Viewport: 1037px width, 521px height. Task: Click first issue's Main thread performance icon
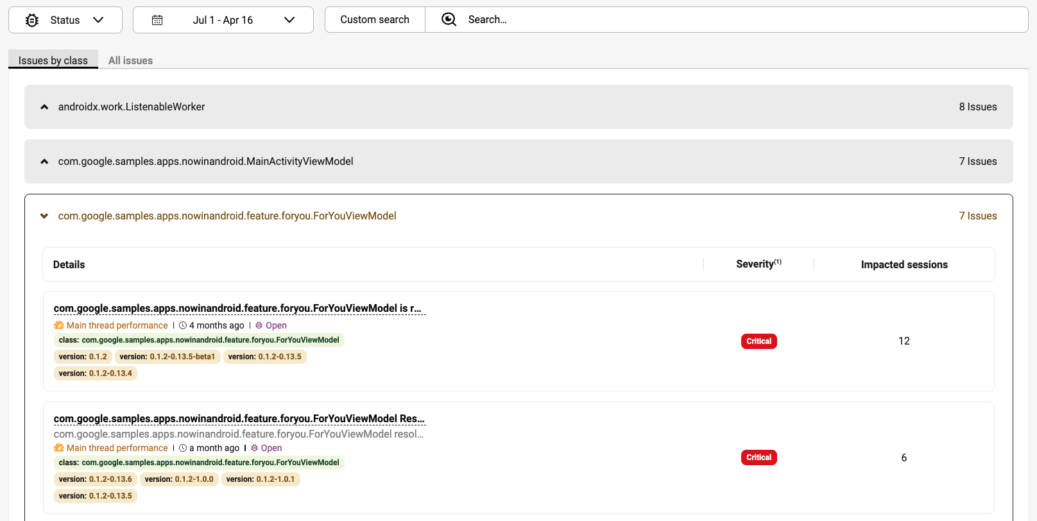point(59,325)
